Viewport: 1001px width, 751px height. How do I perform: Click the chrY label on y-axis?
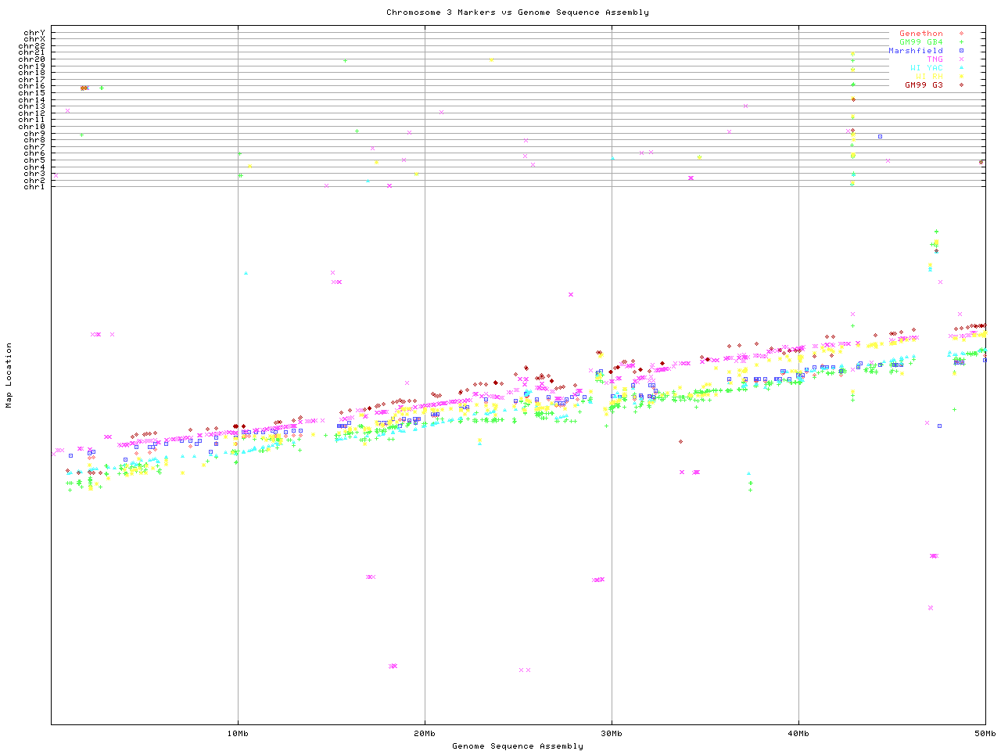tap(34, 33)
